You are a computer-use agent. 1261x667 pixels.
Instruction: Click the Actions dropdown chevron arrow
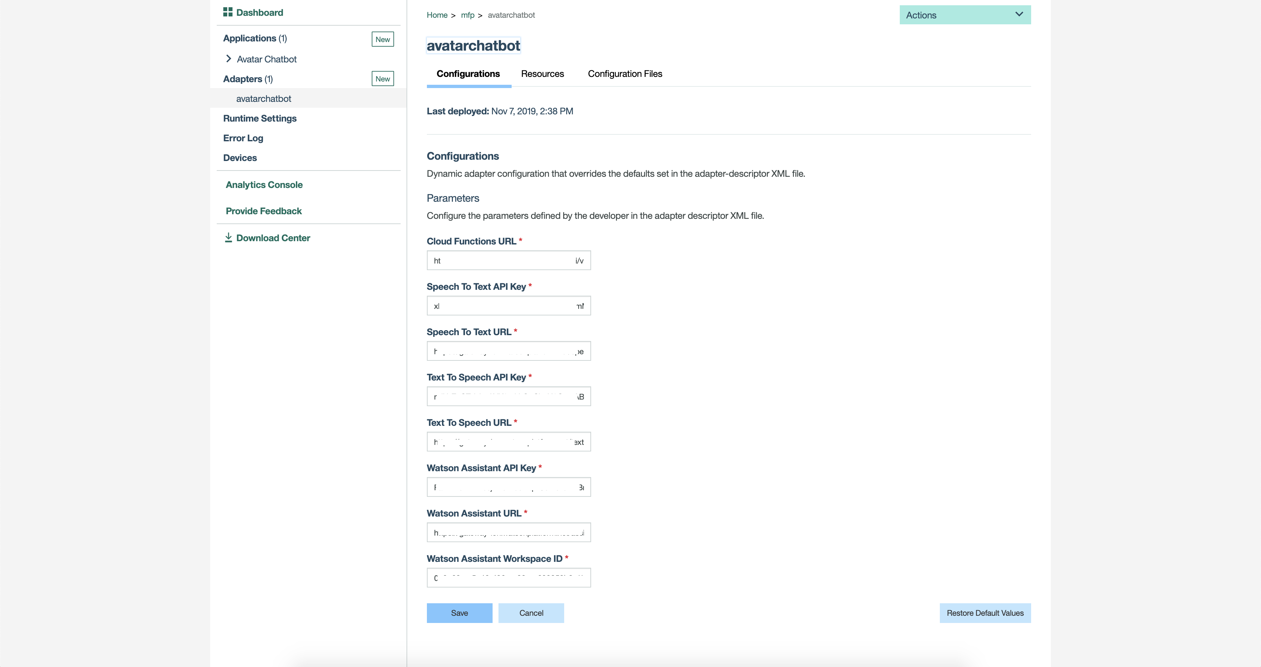[x=1019, y=14]
